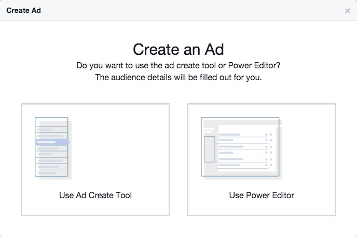357x237 pixels.
Task: Choose the Power Editor option card
Action: point(262,159)
